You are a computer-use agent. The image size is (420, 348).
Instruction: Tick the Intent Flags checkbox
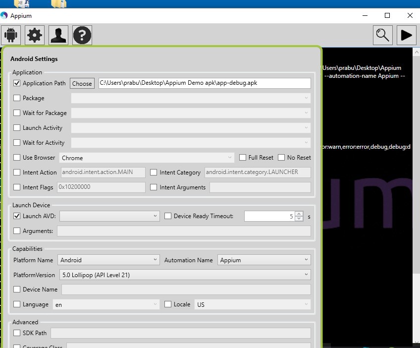click(17, 187)
